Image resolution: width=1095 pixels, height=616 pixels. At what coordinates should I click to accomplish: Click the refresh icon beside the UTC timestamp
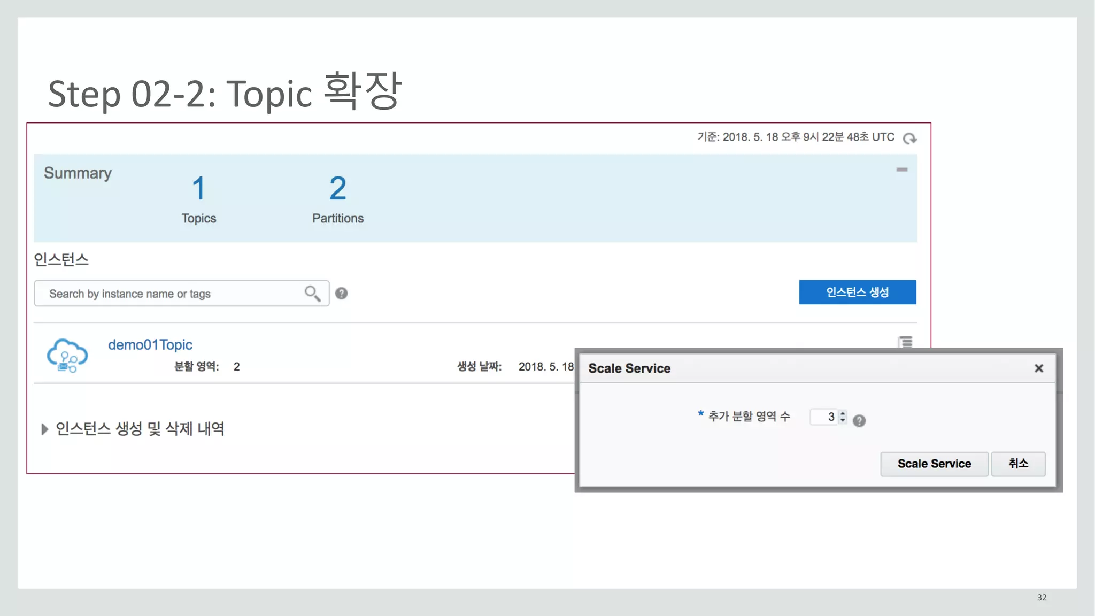click(909, 138)
